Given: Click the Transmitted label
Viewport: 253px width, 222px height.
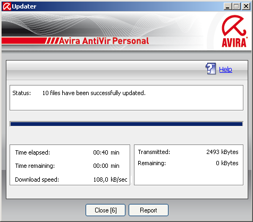Looking at the screenshot, I should (x=154, y=152).
